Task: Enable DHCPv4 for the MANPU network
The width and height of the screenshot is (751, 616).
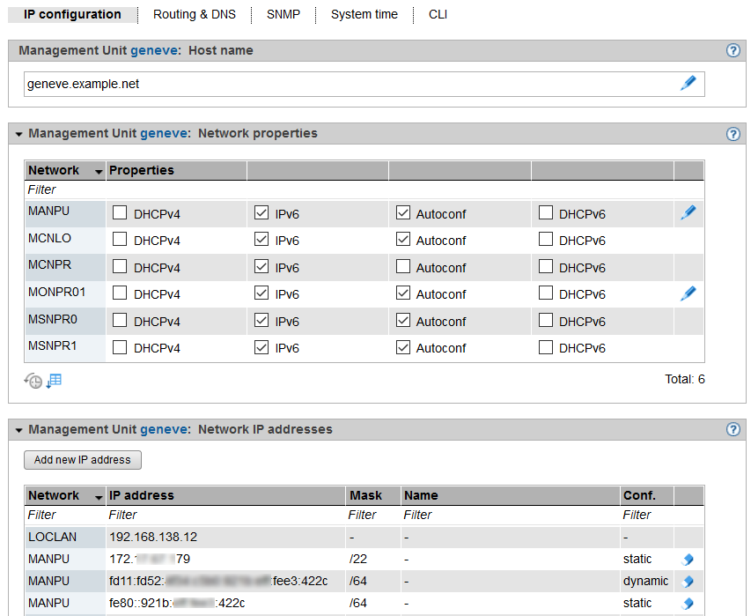Action: [x=120, y=213]
